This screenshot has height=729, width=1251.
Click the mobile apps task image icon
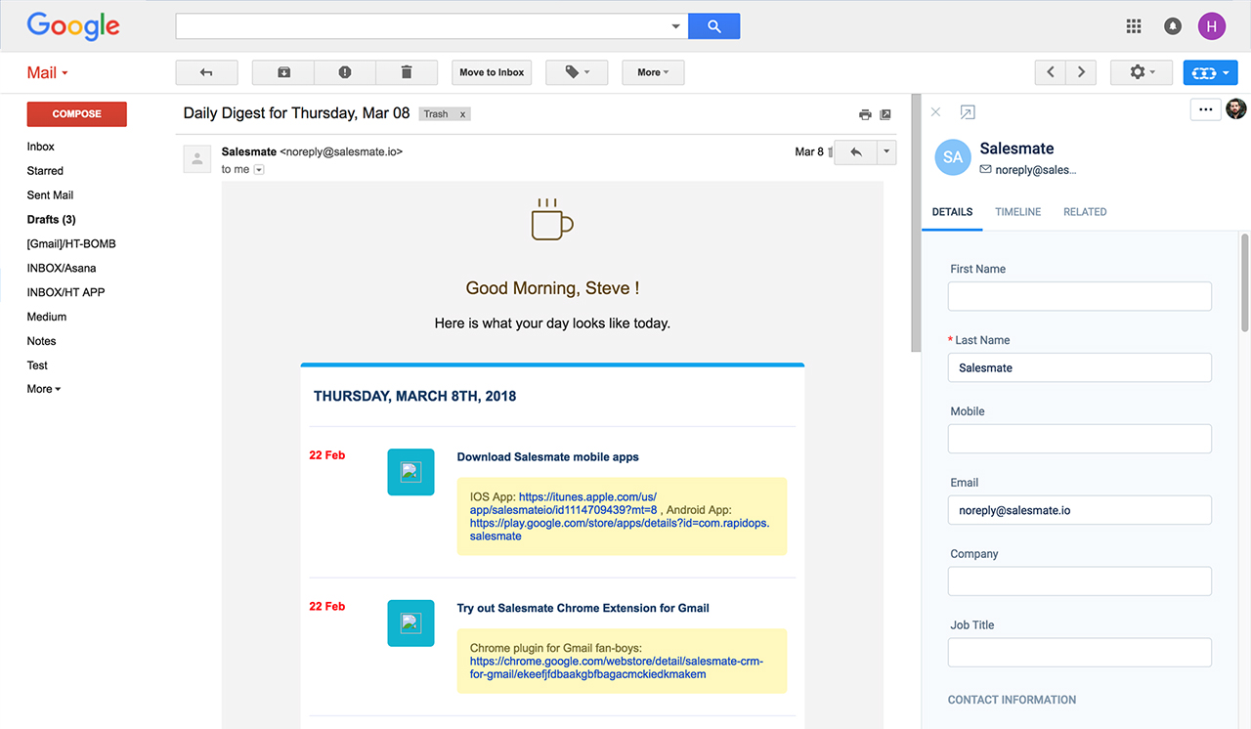410,472
